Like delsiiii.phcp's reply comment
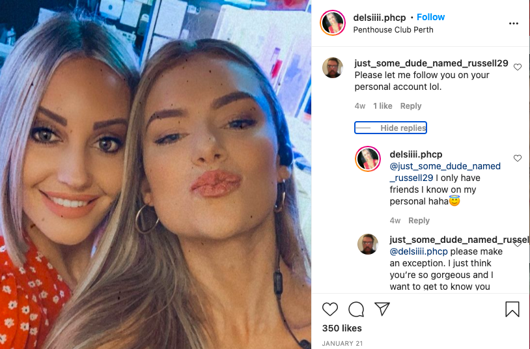This screenshot has height=349, width=530. point(518,158)
